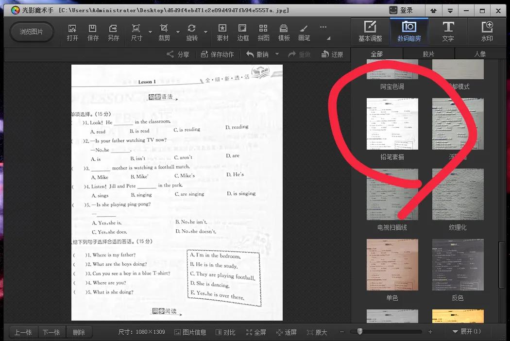Open 图片信息 image info
The image size is (510, 341).
coord(190,332)
